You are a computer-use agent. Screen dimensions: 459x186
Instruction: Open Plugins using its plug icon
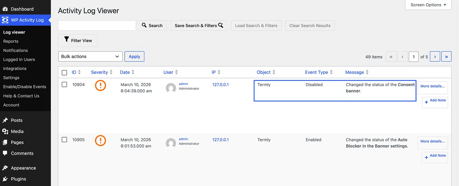(6, 179)
